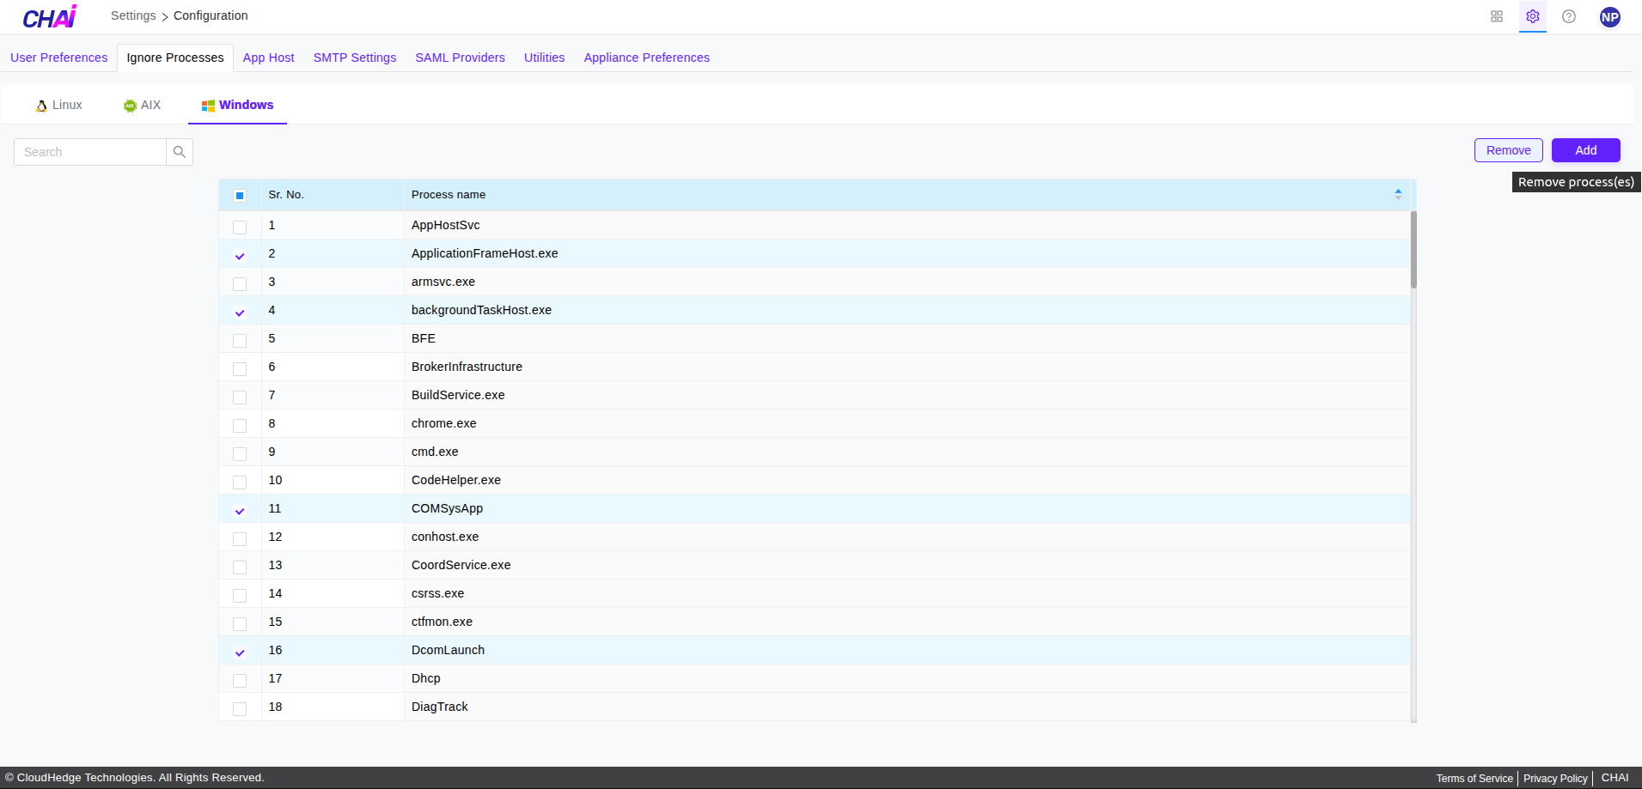Open the settings gear icon

click(1532, 16)
